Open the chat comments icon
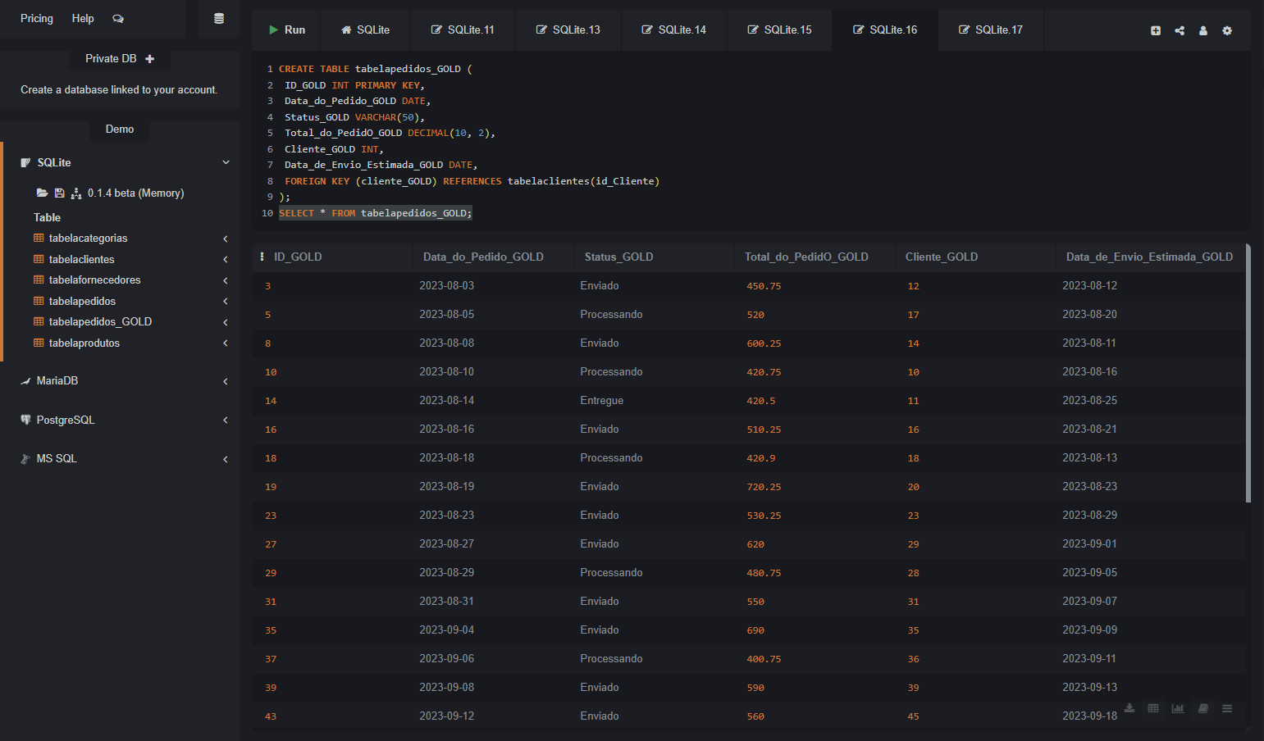The width and height of the screenshot is (1264, 741). (x=118, y=19)
